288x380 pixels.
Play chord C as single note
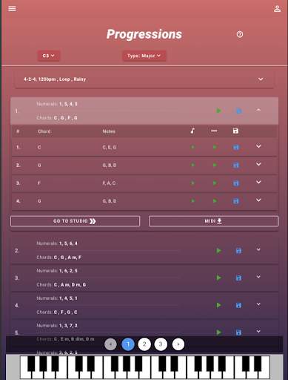click(192, 147)
